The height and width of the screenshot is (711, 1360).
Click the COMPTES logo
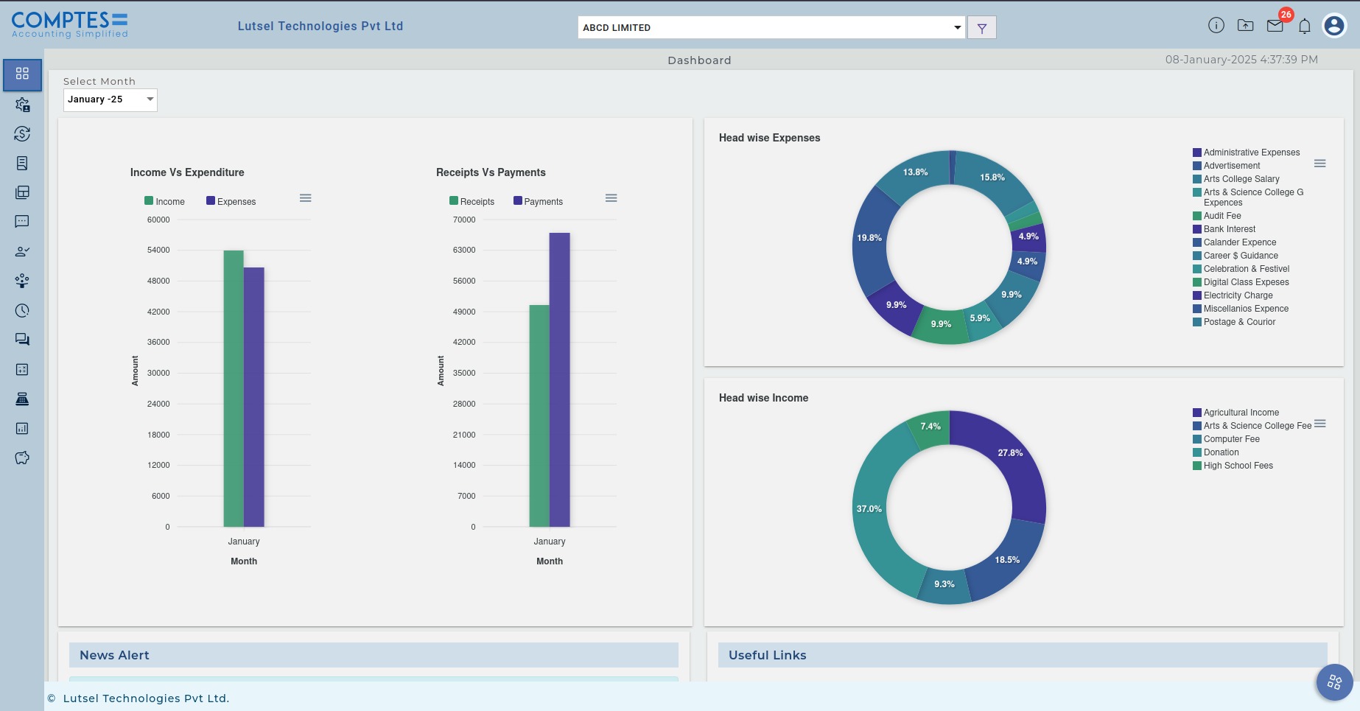click(x=70, y=24)
